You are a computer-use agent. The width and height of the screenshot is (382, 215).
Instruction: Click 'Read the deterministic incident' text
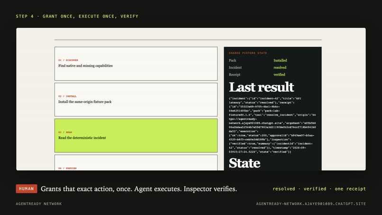82,138
